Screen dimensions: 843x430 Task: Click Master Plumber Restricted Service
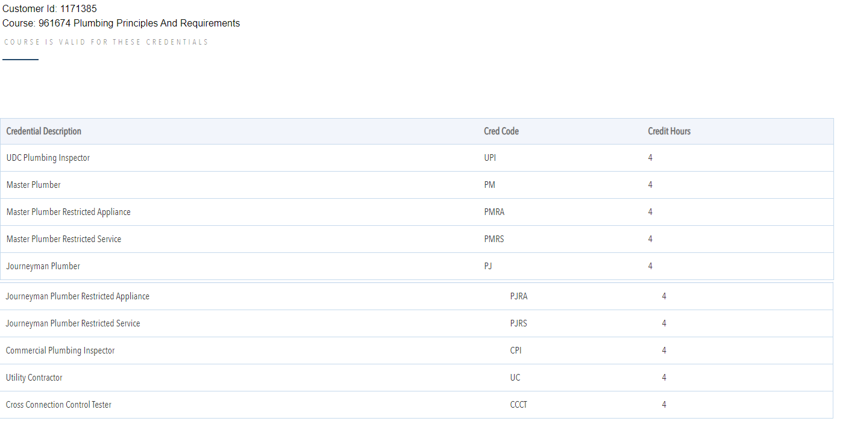point(64,239)
